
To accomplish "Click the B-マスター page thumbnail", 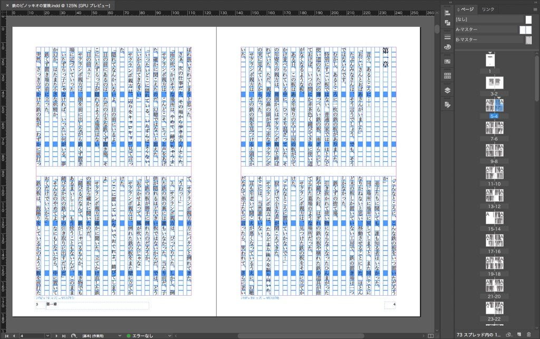I will [x=528, y=40].
